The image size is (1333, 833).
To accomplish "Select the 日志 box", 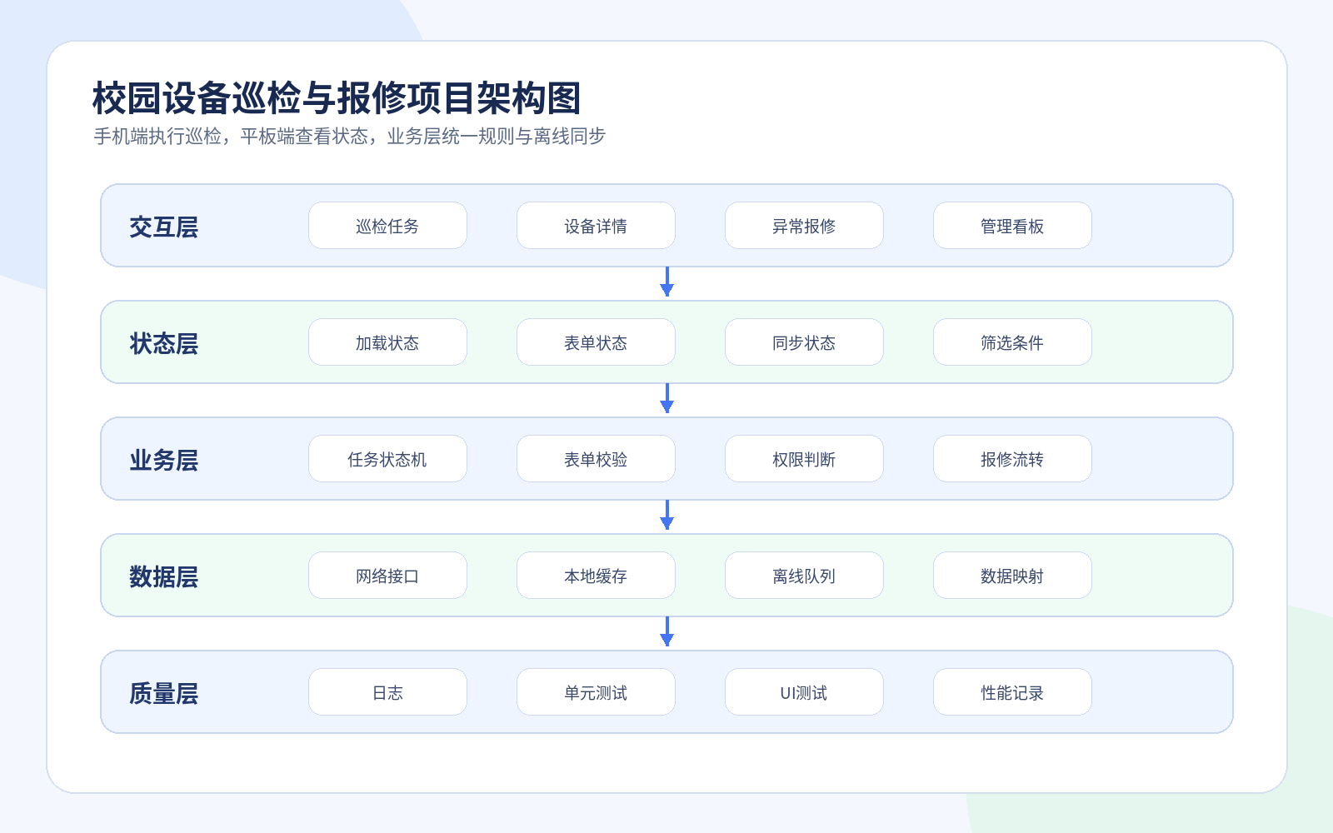I will tap(387, 692).
